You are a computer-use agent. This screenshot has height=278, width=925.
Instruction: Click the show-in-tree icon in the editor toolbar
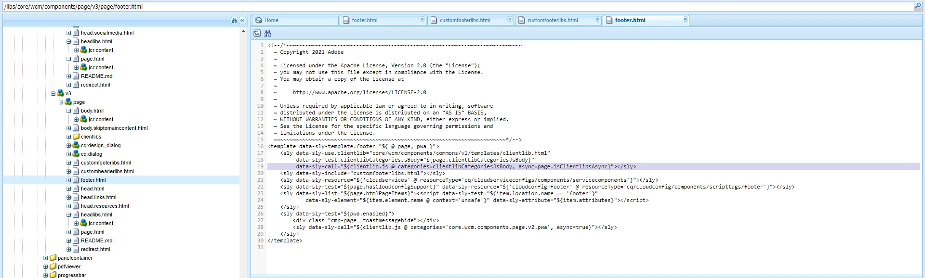click(x=257, y=33)
